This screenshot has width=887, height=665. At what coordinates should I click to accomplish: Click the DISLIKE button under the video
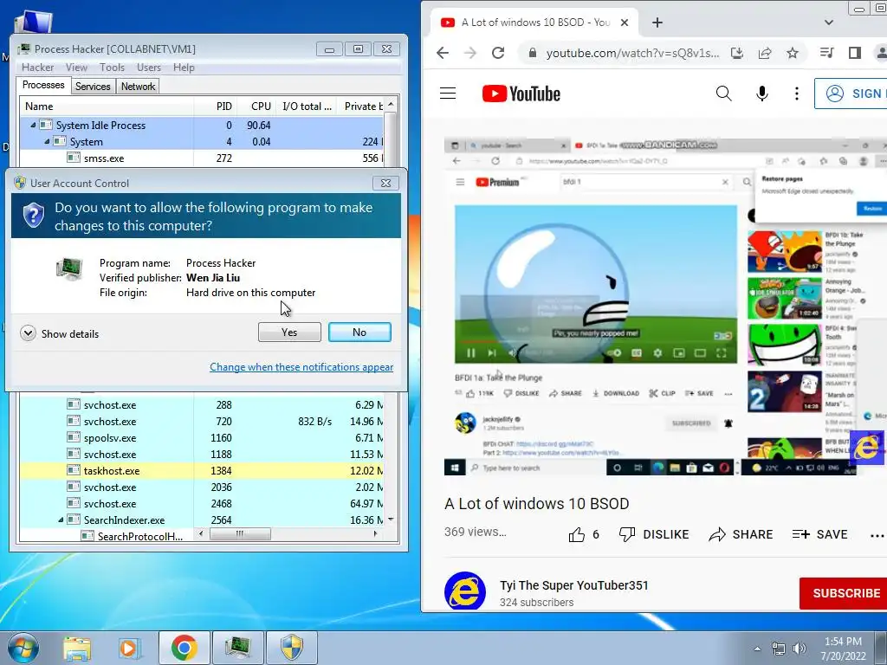click(654, 534)
